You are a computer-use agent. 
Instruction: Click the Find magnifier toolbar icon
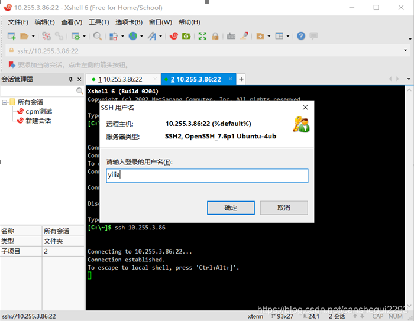click(x=97, y=36)
